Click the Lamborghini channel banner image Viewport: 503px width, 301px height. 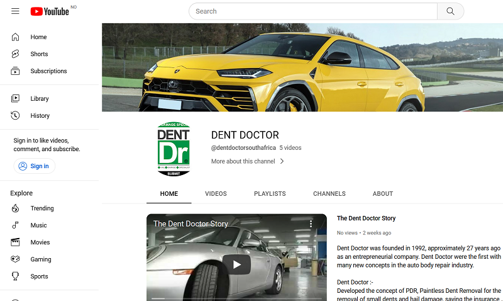coord(302,67)
